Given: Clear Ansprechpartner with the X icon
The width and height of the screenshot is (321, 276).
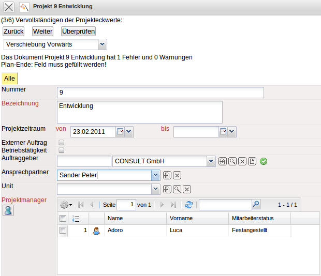Looking at the screenshot, I should pos(177,175).
